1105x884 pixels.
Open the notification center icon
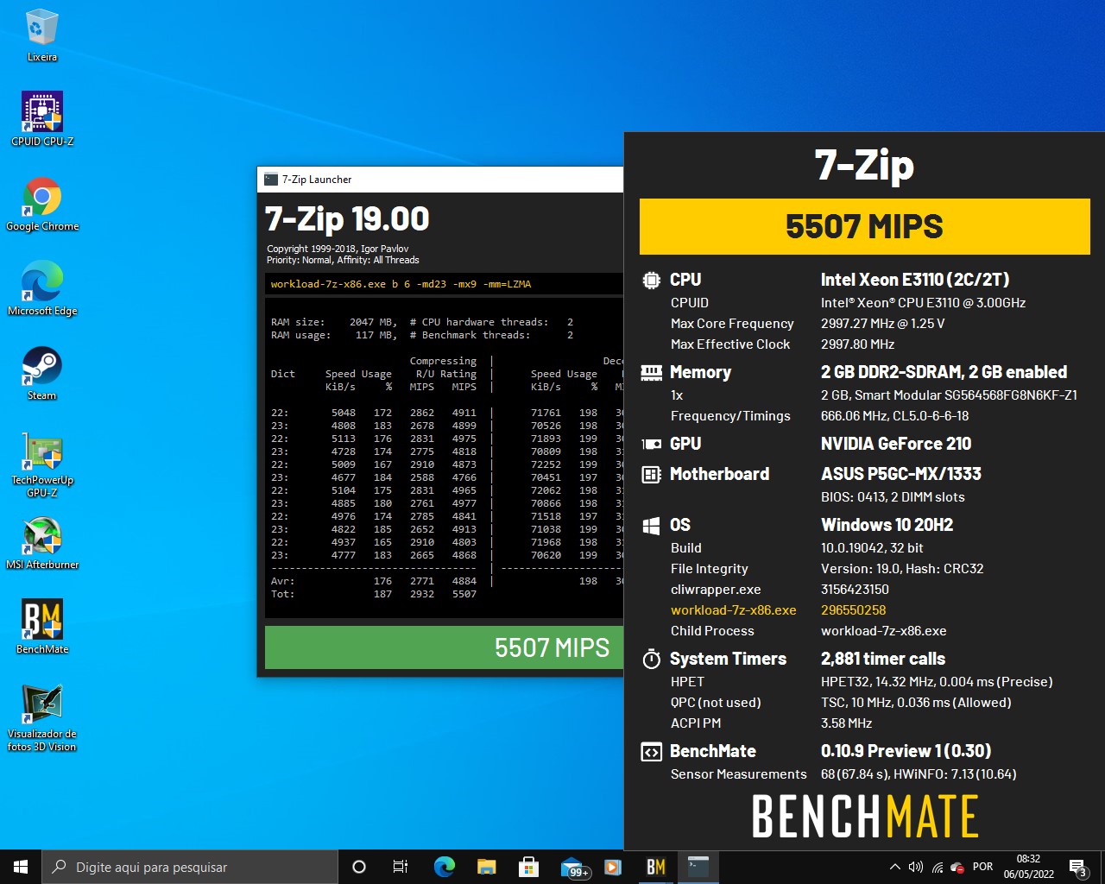point(1077,867)
